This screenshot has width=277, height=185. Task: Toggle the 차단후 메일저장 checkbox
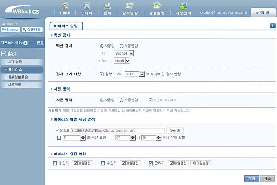coord(151,99)
